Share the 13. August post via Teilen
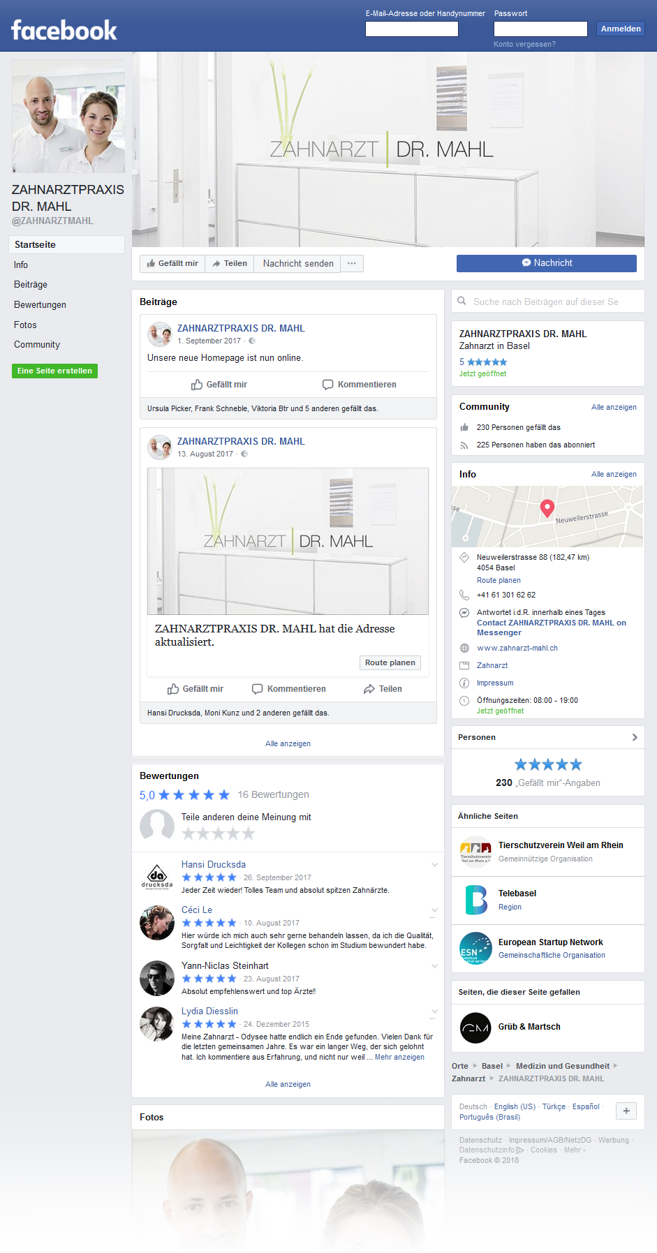This screenshot has width=657, height=1253. 383,689
